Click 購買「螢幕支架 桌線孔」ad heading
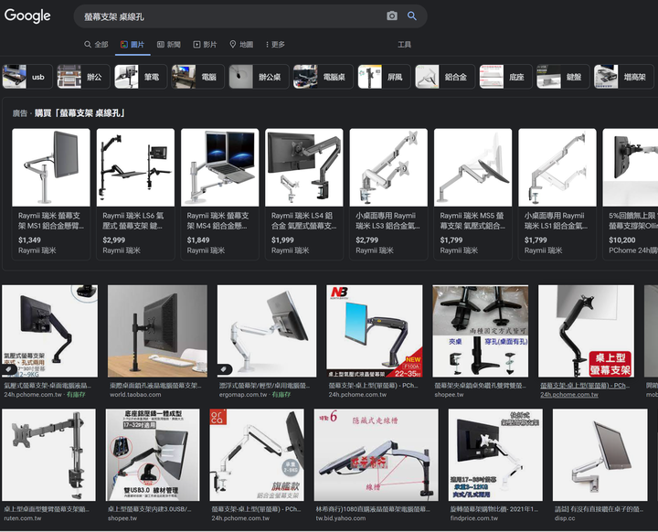 80,113
